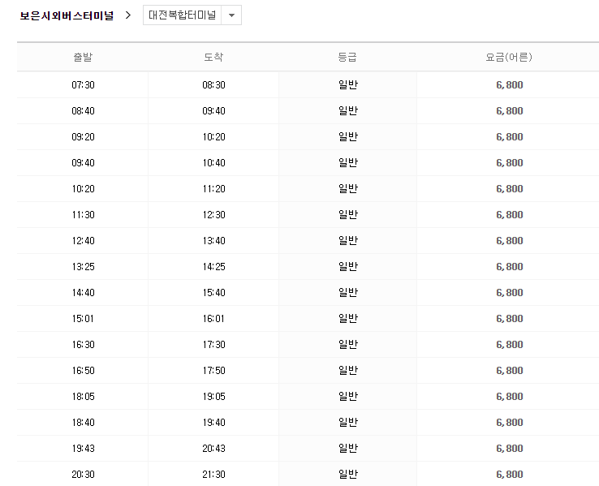The width and height of the screenshot is (599, 486).
Task: Select the 보은시외버스터미널 departure terminal label
Action: point(67,15)
